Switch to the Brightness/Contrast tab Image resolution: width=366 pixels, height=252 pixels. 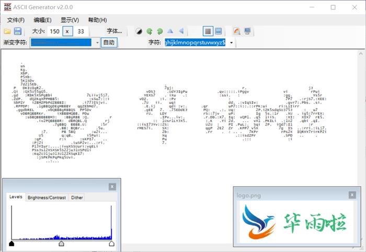pos(47,198)
